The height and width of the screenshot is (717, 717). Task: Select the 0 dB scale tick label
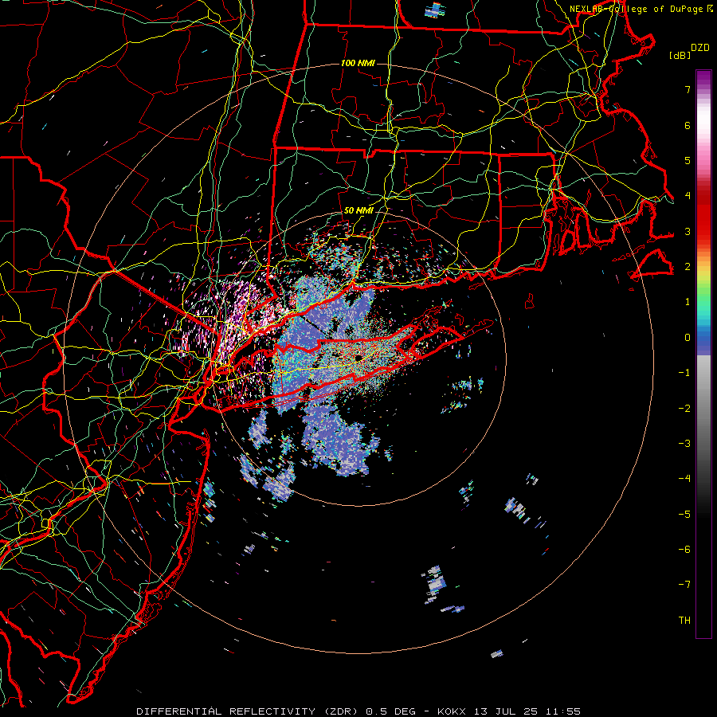coord(688,338)
